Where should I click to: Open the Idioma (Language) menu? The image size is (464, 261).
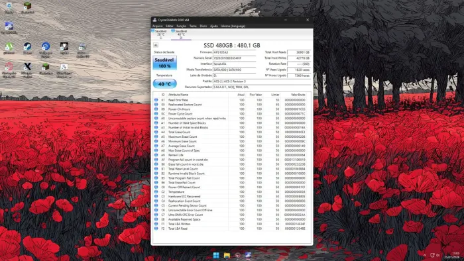(233, 26)
